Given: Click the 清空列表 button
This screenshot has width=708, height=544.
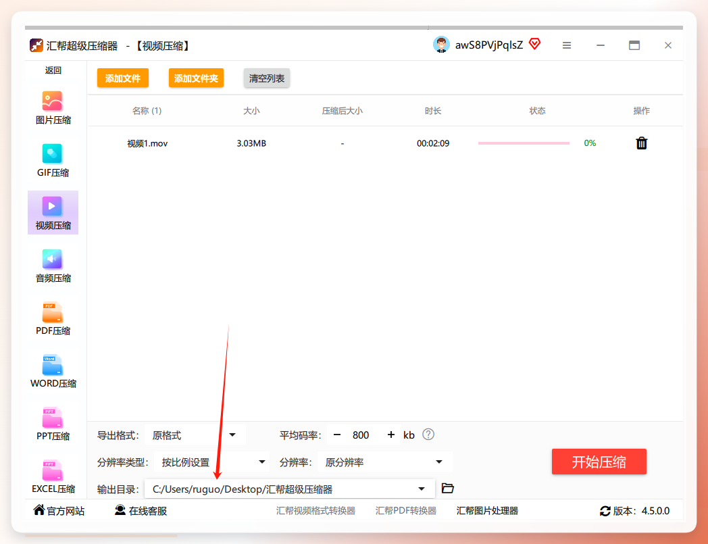Looking at the screenshot, I should 266,78.
